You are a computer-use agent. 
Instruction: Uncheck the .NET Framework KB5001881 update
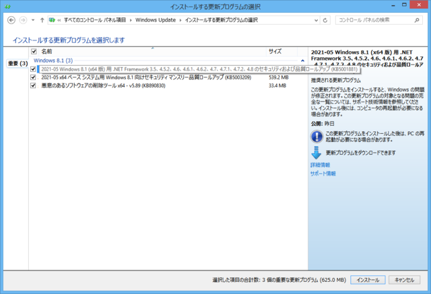tap(33, 69)
